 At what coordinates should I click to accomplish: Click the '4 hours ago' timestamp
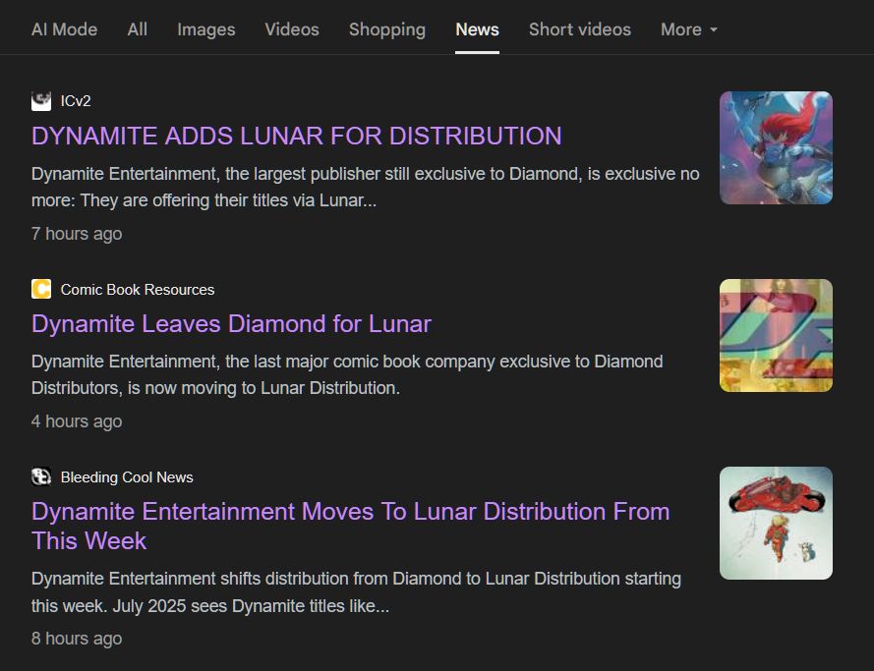pos(77,421)
